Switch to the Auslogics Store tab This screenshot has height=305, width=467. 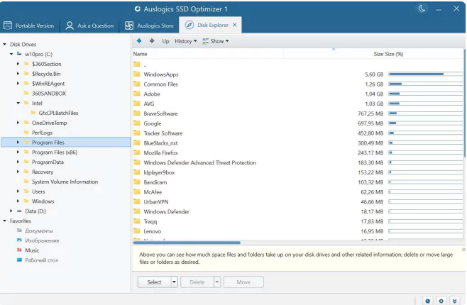pos(150,26)
